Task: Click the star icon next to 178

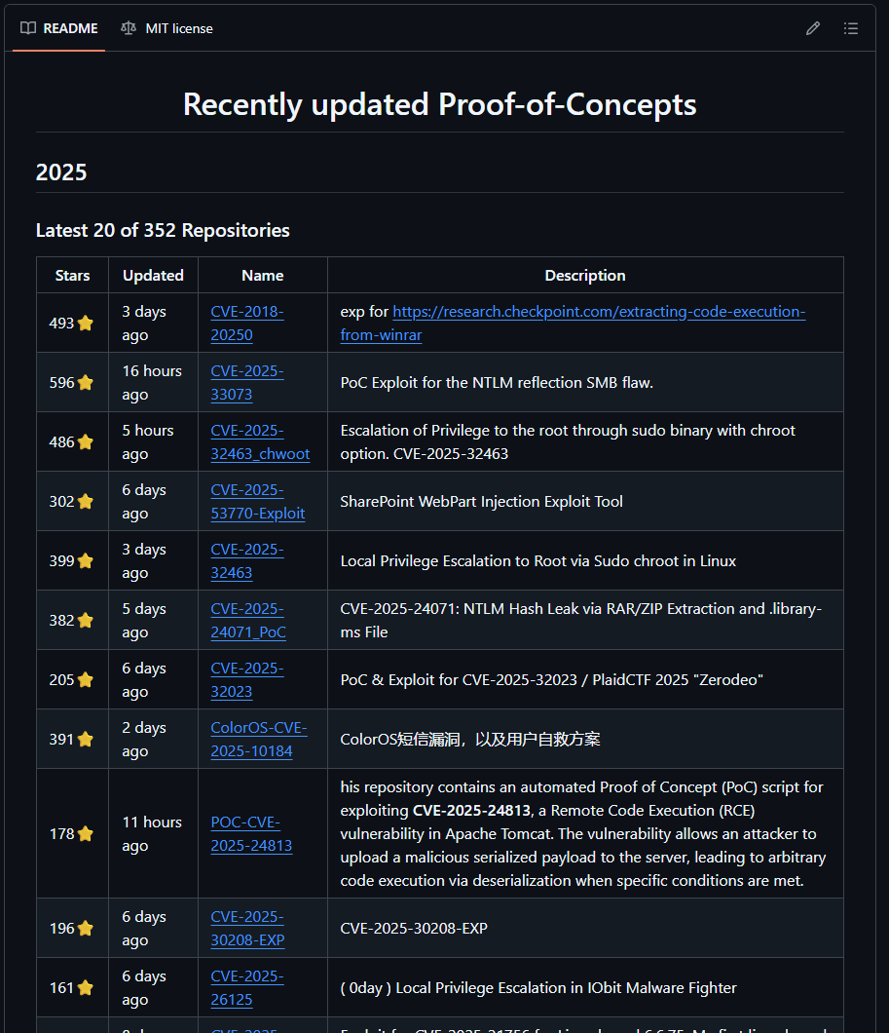Action: coord(86,834)
